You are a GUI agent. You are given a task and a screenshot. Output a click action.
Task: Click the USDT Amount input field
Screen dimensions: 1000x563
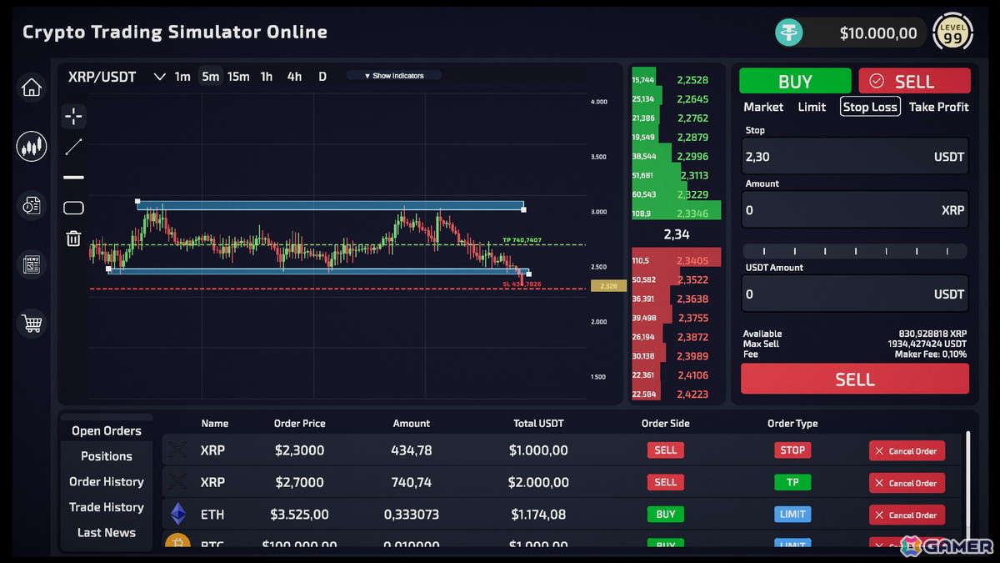tap(855, 294)
